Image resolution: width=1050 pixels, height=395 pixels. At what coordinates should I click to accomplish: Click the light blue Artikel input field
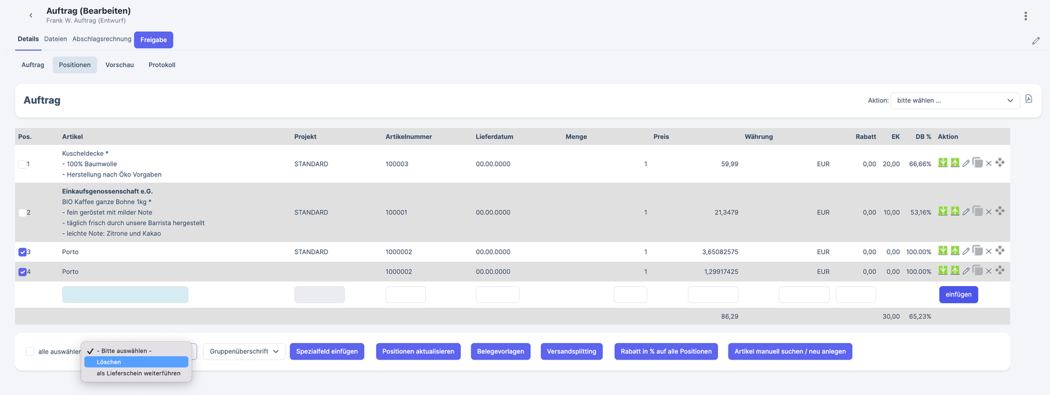pos(125,295)
